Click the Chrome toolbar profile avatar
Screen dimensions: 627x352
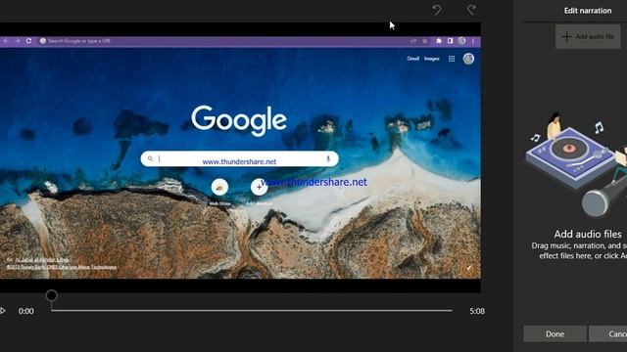(x=461, y=41)
